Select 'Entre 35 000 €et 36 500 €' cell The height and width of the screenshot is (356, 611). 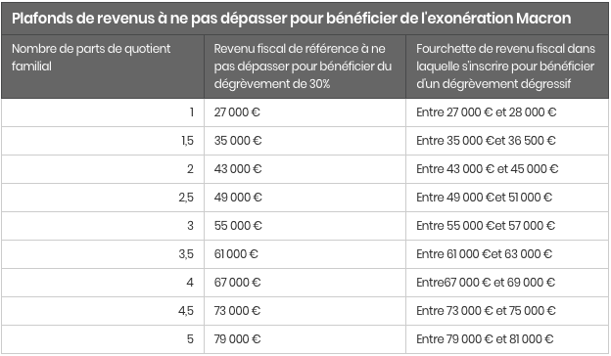[507, 141]
